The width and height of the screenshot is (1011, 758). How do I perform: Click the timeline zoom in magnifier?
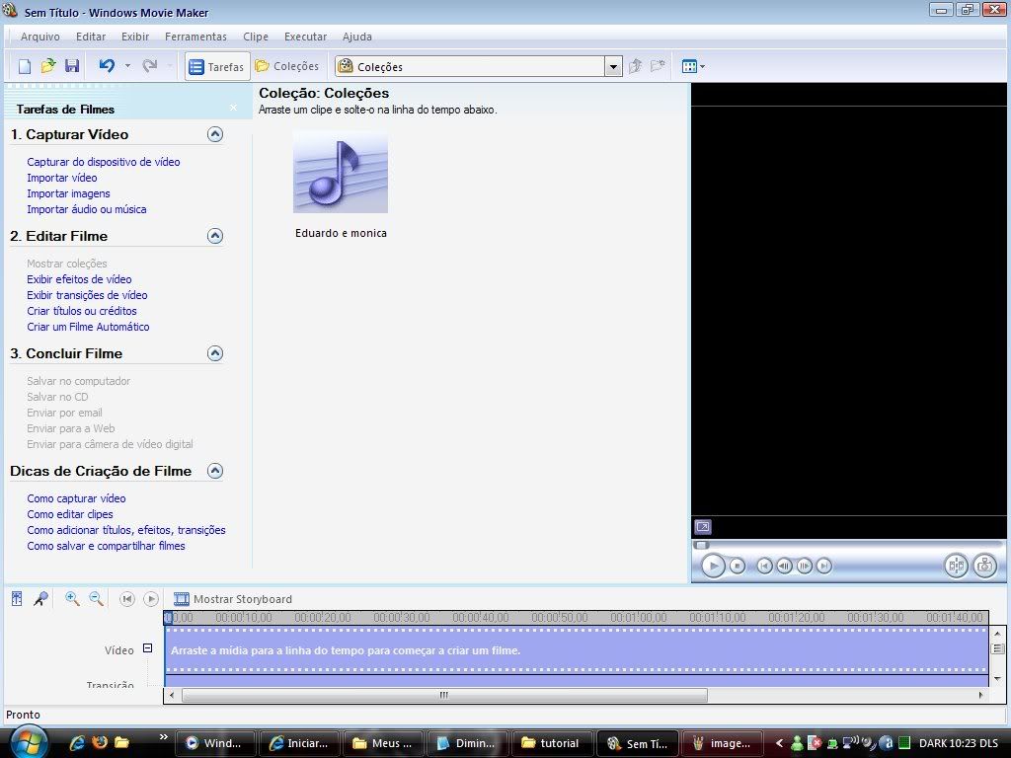point(72,599)
